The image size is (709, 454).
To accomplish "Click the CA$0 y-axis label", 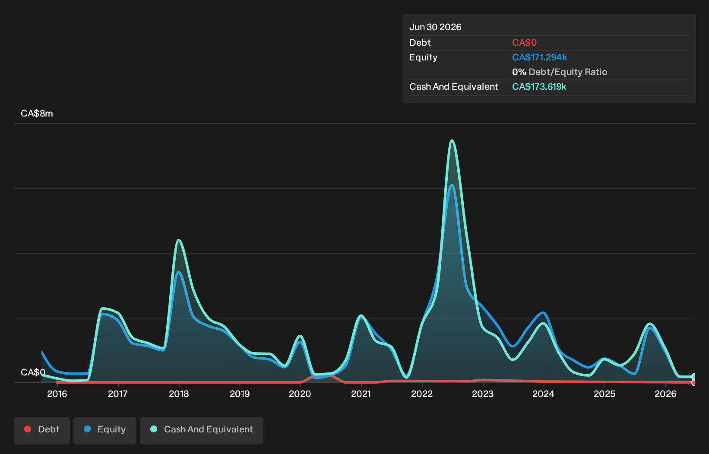I will (33, 372).
